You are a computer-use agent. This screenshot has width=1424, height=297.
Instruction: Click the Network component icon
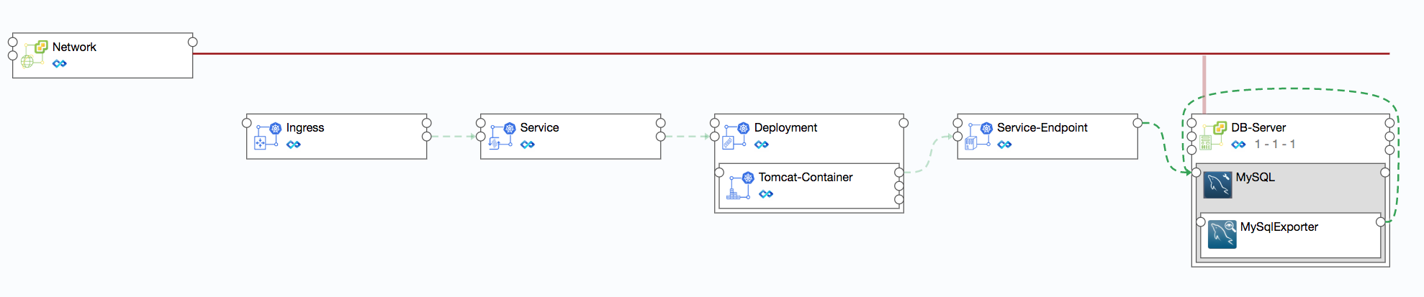click(34, 54)
